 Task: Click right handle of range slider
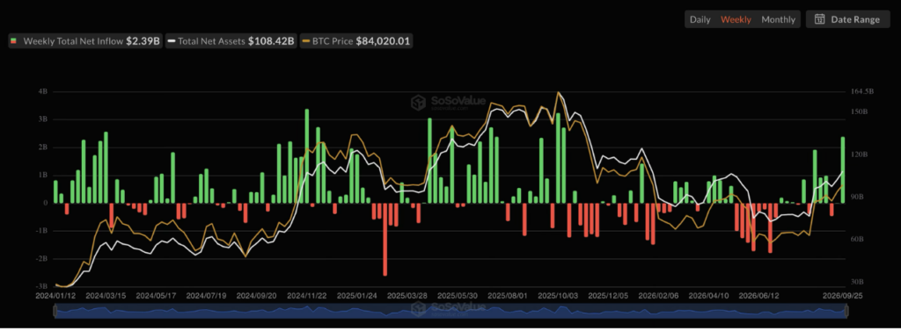(846, 312)
